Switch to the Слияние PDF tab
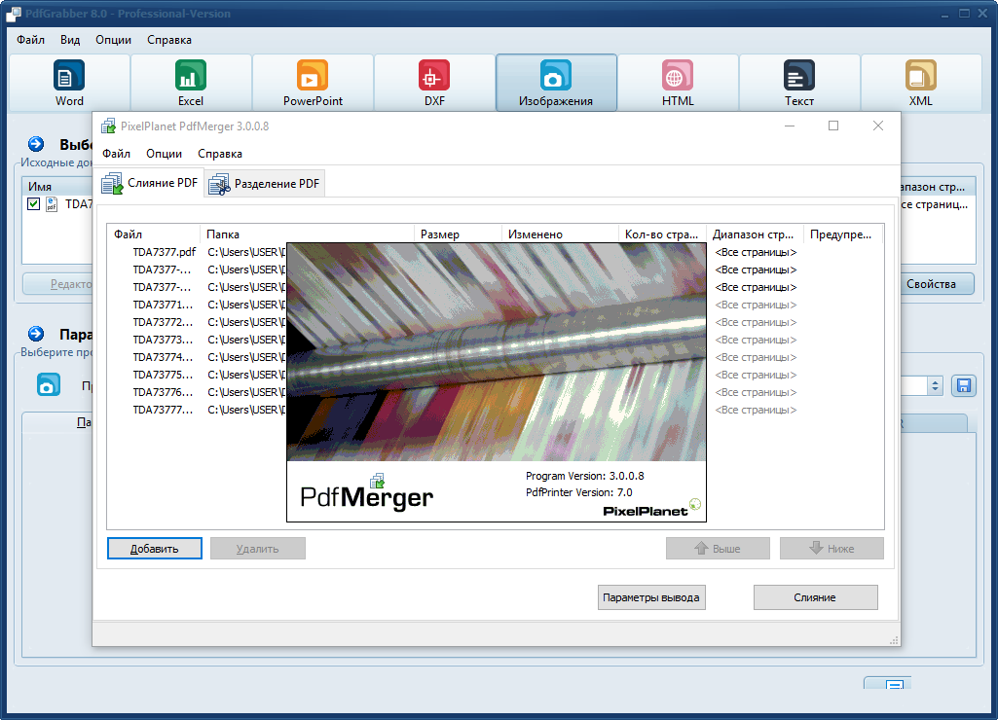 tap(150, 183)
